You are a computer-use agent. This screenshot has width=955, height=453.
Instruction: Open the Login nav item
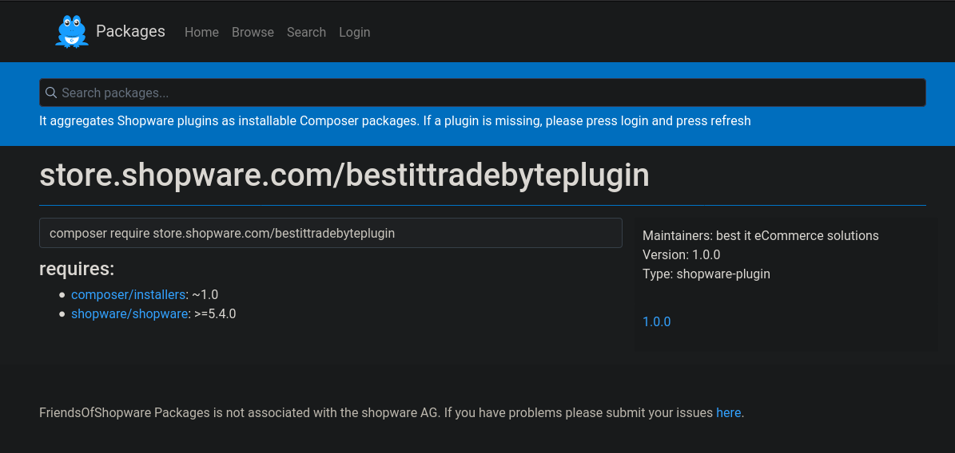(x=355, y=32)
